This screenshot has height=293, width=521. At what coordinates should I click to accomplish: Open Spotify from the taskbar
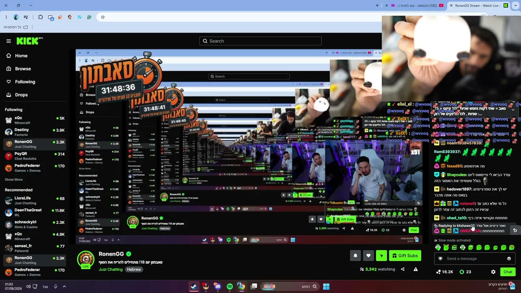(230, 286)
